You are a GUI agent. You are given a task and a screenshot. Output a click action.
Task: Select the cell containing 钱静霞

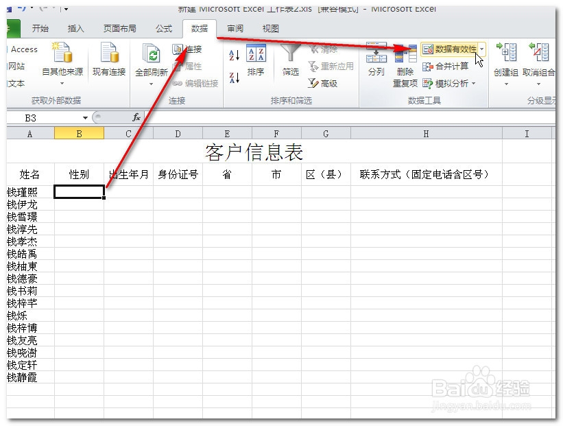(x=30, y=377)
